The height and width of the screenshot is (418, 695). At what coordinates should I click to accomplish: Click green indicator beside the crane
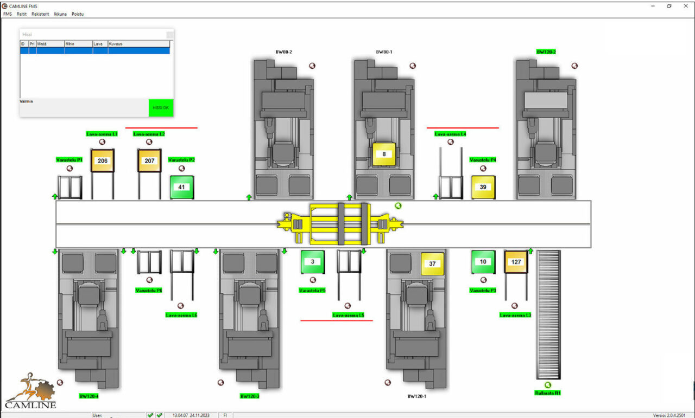click(398, 205)
